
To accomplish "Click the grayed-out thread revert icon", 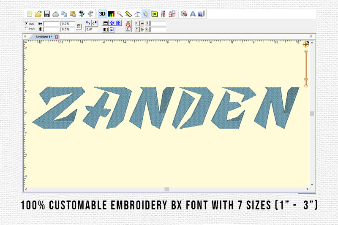I will point(90,14).
